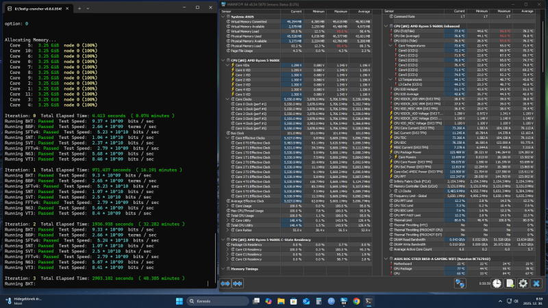Image resolution: width=548 pixels, height=308 pixels.
Task: Select Total CPU Usage row
Action: 297,216
